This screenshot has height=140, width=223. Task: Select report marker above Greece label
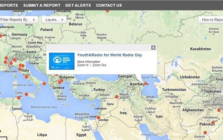[60, 82]
